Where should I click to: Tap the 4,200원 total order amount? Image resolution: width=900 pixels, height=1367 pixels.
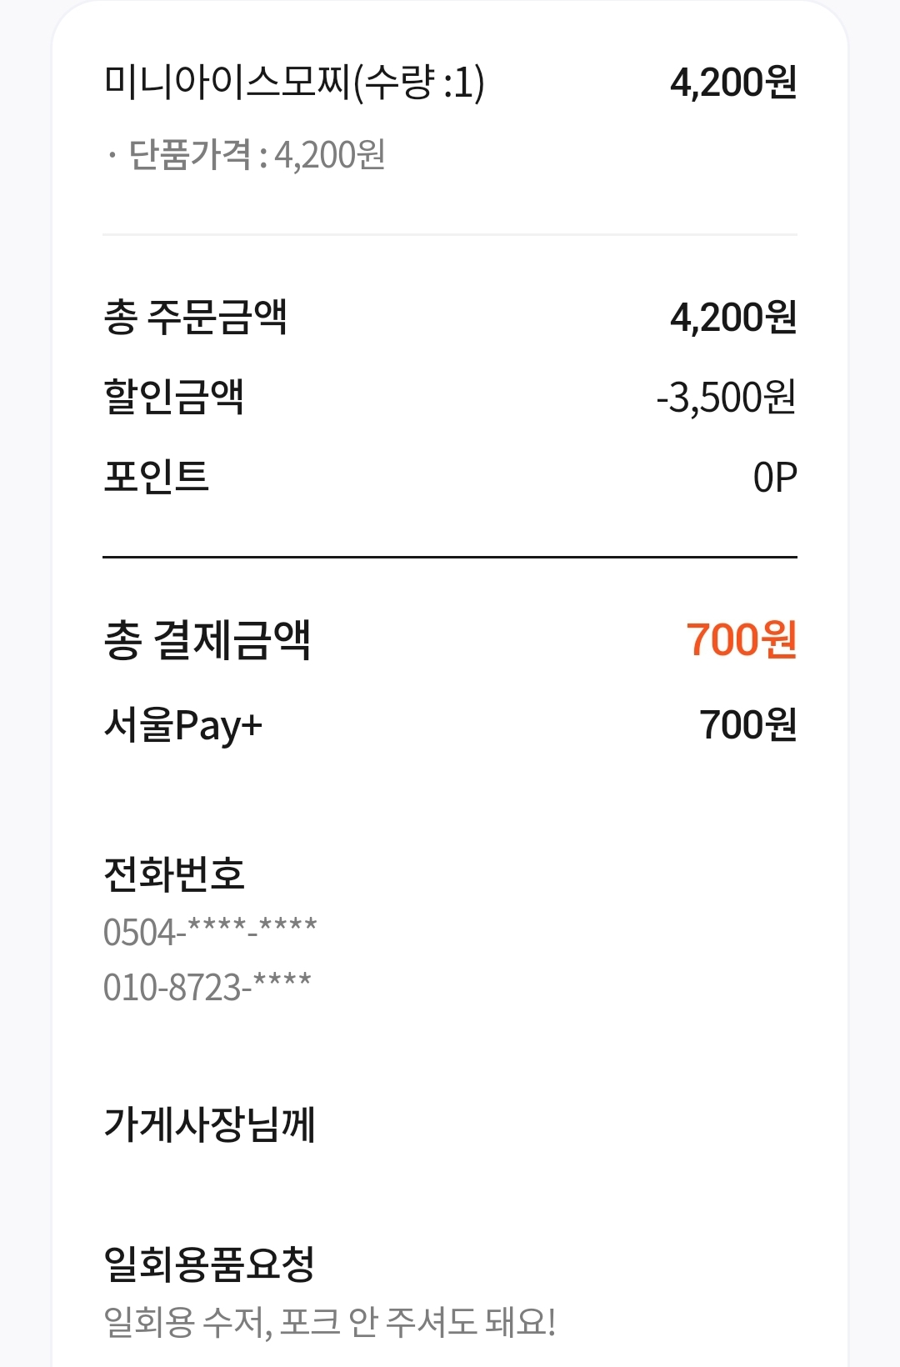733,318
